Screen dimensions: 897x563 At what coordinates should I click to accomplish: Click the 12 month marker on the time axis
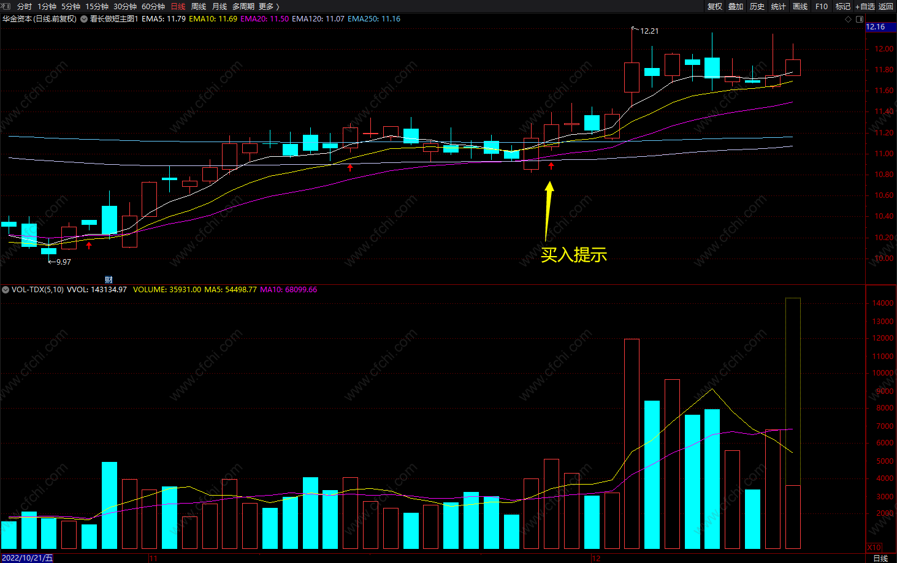pyautogui.click(x=596, y=558)
